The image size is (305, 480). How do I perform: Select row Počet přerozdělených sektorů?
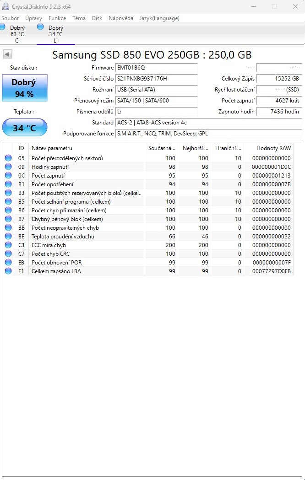click(148, 158)
